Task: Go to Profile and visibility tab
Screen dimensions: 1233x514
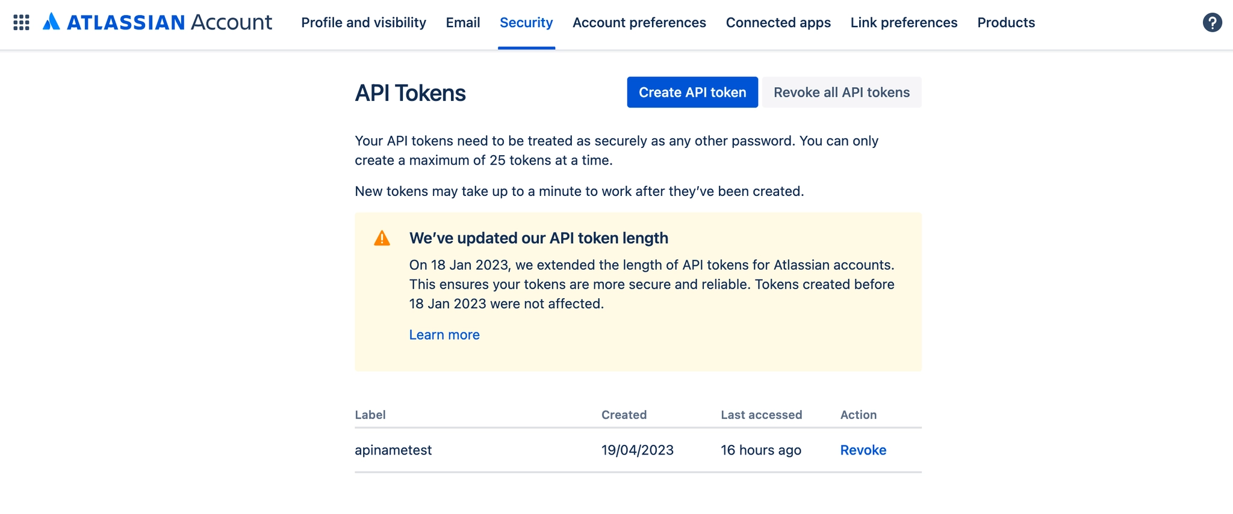Action: (363, 23)
